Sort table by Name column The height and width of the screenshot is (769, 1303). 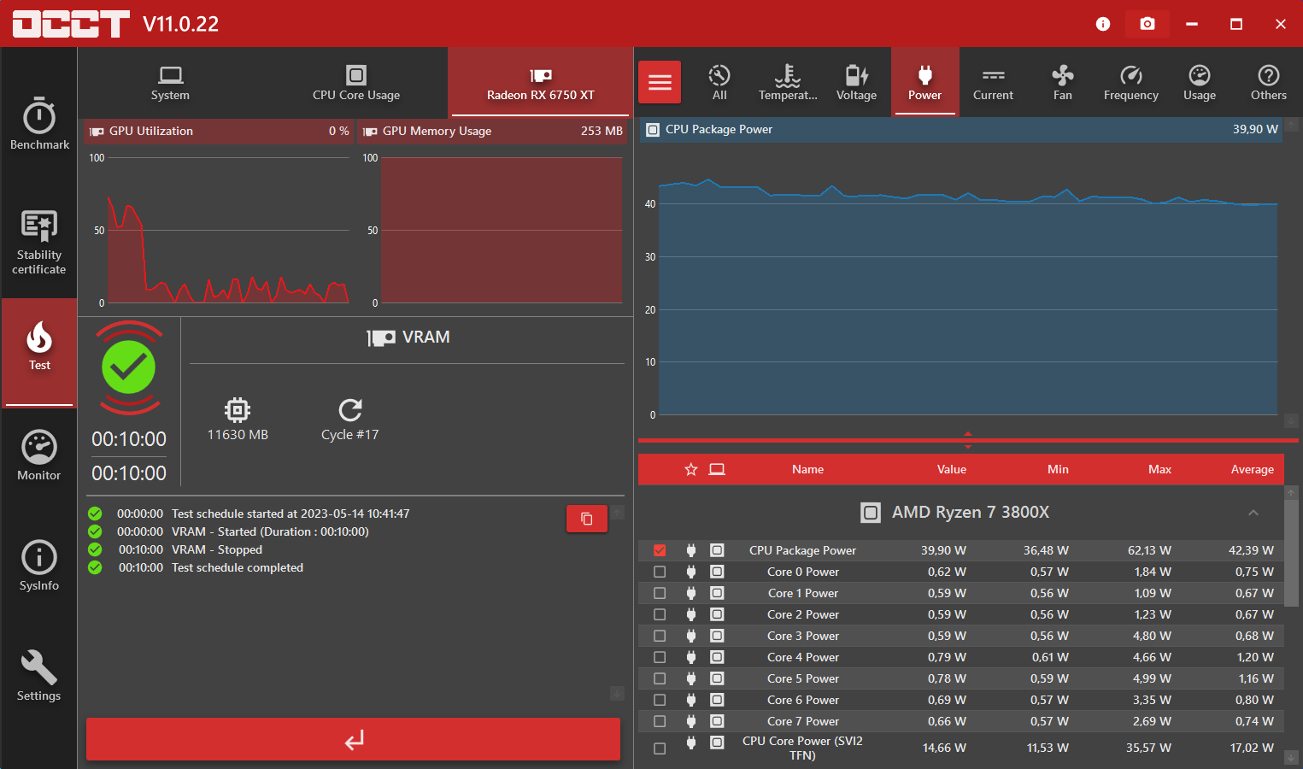807,469
